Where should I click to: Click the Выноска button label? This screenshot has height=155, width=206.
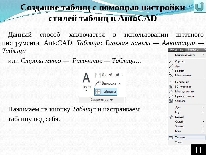109,84
